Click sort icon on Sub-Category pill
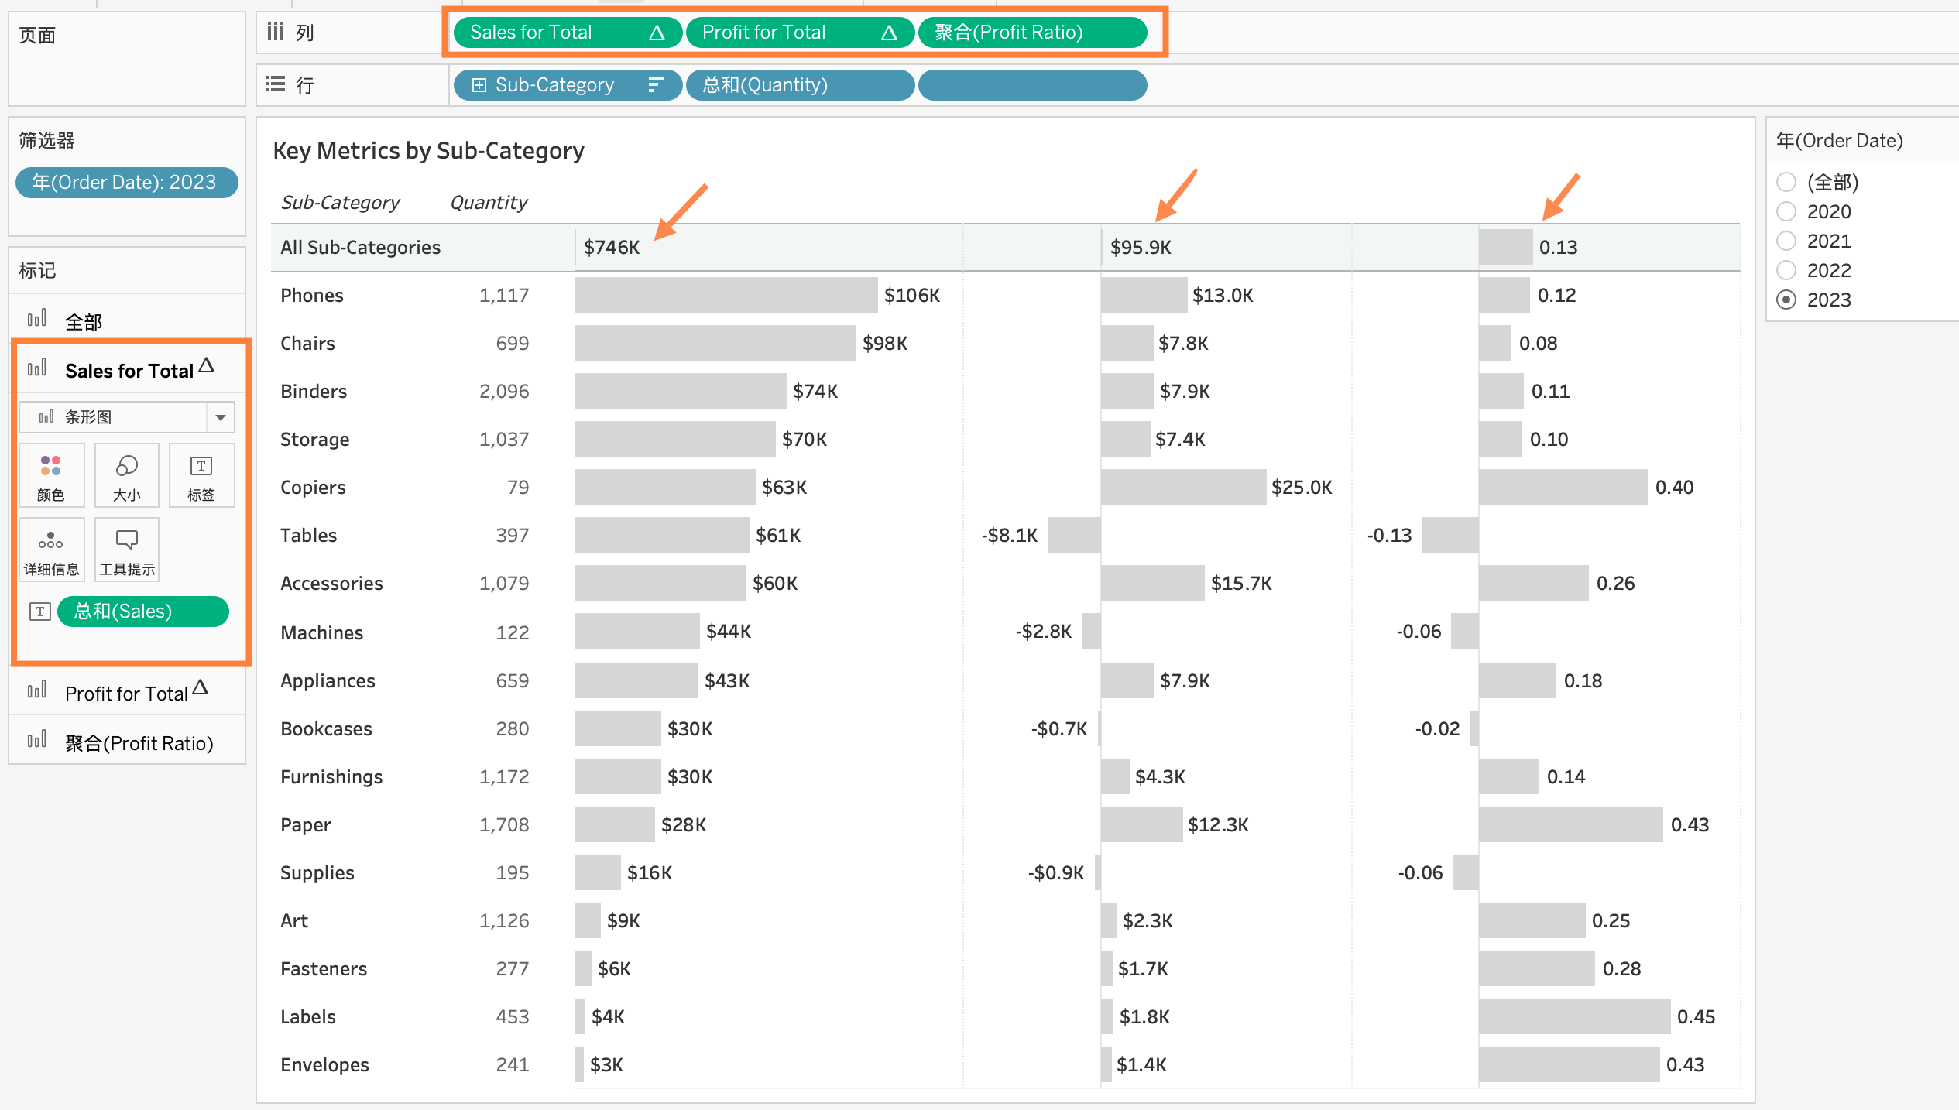This screenshot has width=1959, height=1110. pyautogui.click(x=656, y=84)
